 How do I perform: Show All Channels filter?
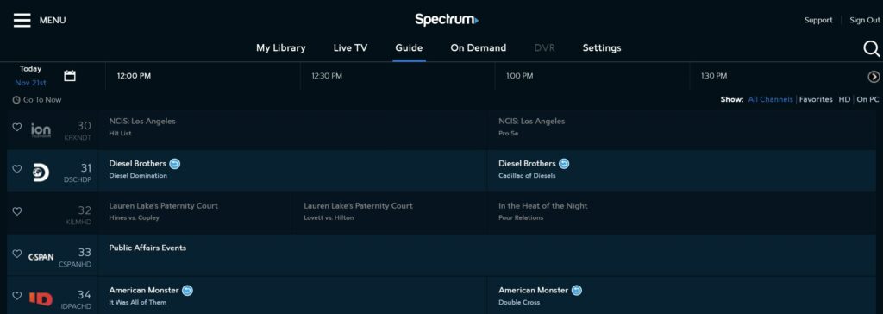pos(770,99)
